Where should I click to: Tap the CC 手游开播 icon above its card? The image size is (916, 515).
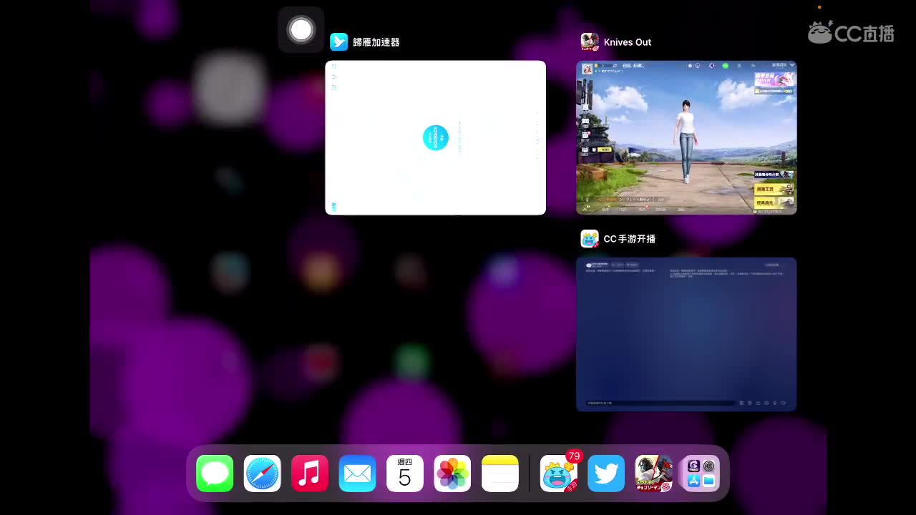pos(590,239)
